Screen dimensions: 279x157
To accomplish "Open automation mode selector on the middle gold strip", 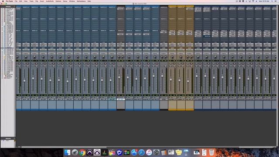I will tap(181, 50).
